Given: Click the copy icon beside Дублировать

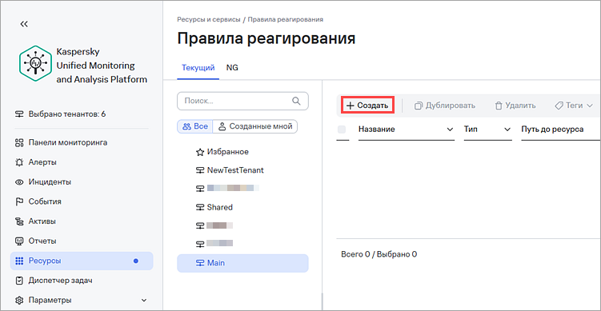Looking at the screenshot, I should (x=419, y=106).
